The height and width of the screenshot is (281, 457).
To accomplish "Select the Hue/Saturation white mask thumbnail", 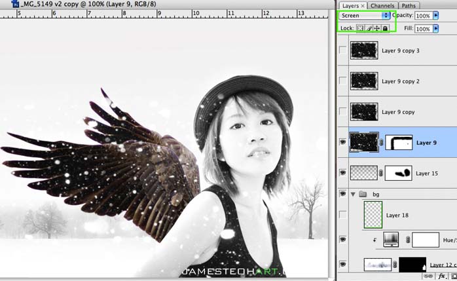I will pyautogui.click(x=426, y=240).
